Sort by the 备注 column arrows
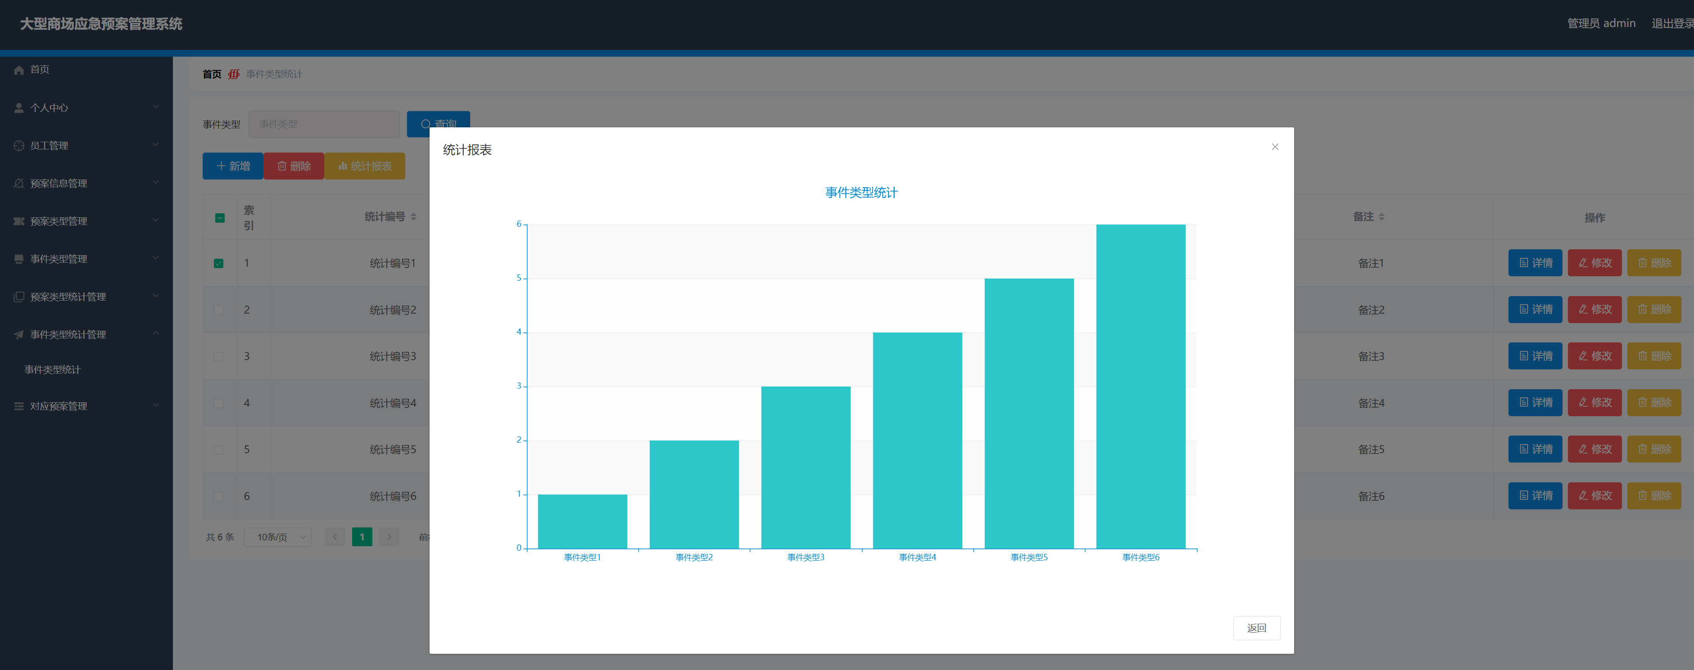Viewport: 1694px width, 670px height. point(1381,217)
